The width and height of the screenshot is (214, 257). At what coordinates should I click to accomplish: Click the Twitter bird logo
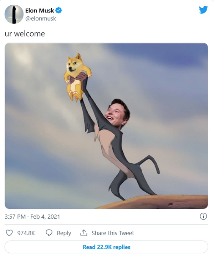(203, 10)
